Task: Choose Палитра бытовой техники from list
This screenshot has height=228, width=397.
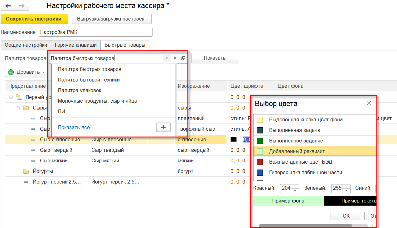Action: coord(89,80)
